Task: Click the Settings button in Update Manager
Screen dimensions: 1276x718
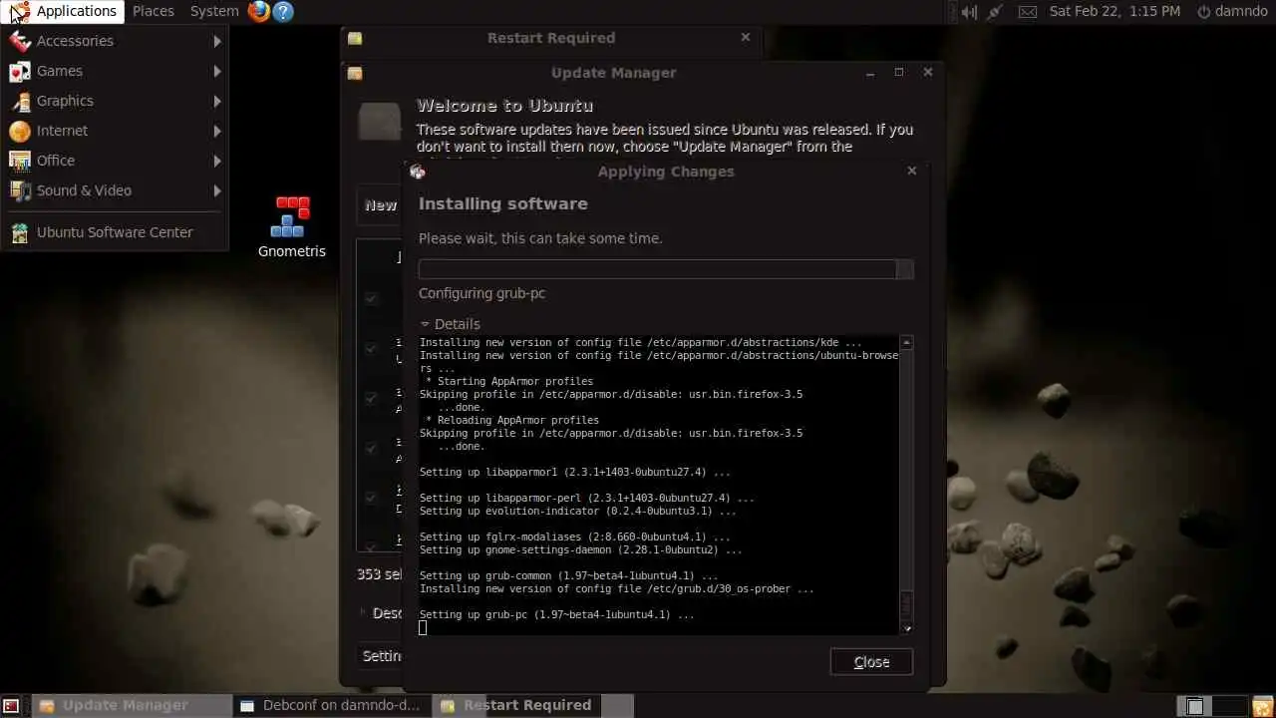Action: coord(381,656)
